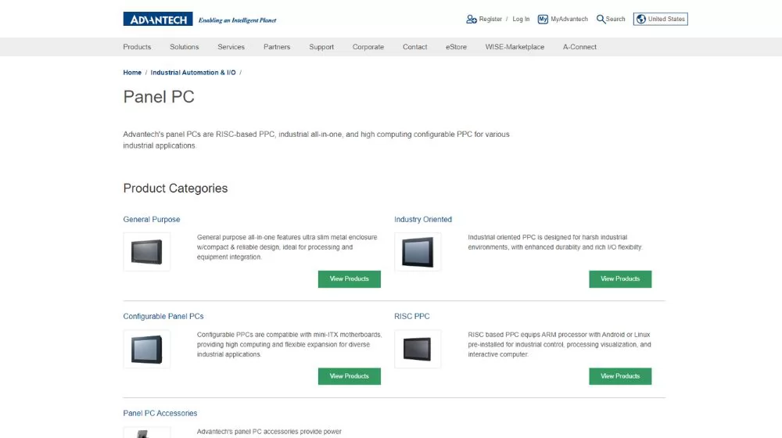
Task: Click the Advantech logo
Action: 158,19
